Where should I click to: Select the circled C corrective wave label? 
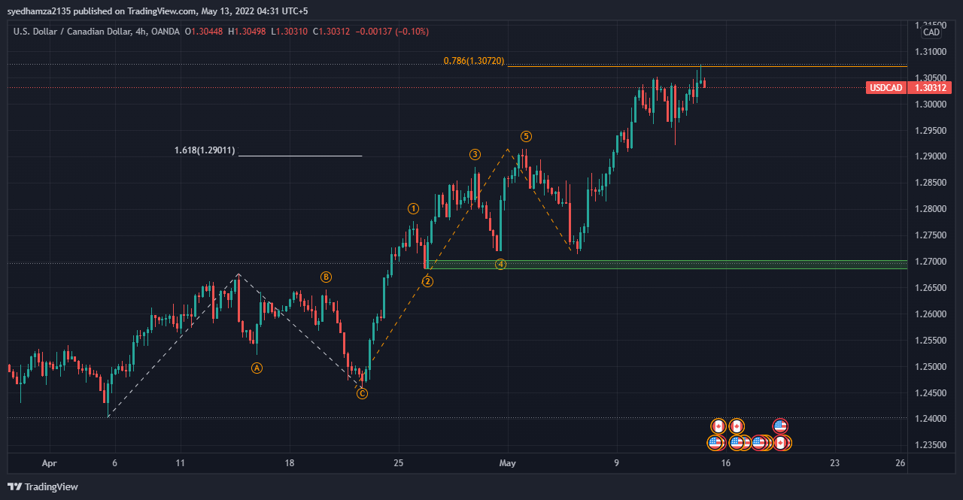click(362, 393)
